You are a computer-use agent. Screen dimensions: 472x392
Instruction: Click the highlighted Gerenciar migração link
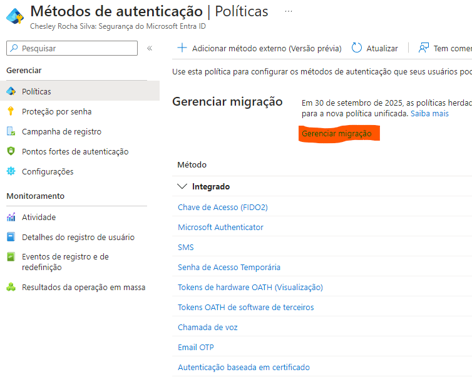pos(337,134)
